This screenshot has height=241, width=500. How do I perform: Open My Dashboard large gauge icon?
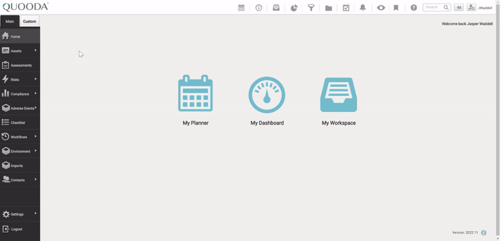click(x=267, y=95)
